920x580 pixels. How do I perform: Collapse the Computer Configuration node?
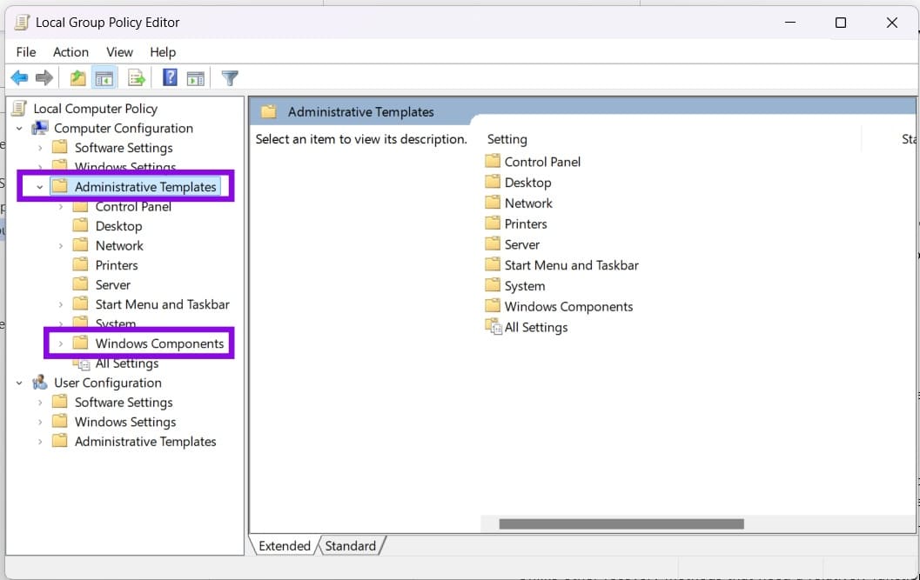19,128
